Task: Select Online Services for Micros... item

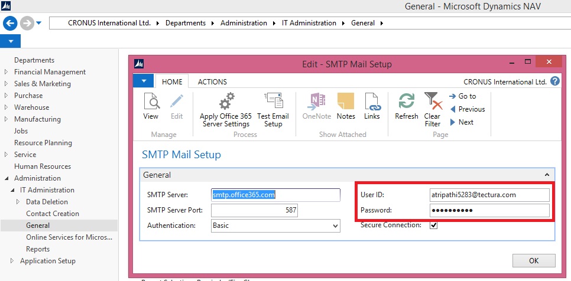Action: (69, 237)
